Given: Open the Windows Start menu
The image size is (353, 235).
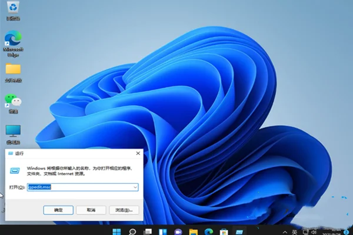Looking at the screenshot, I should (117, 231).
